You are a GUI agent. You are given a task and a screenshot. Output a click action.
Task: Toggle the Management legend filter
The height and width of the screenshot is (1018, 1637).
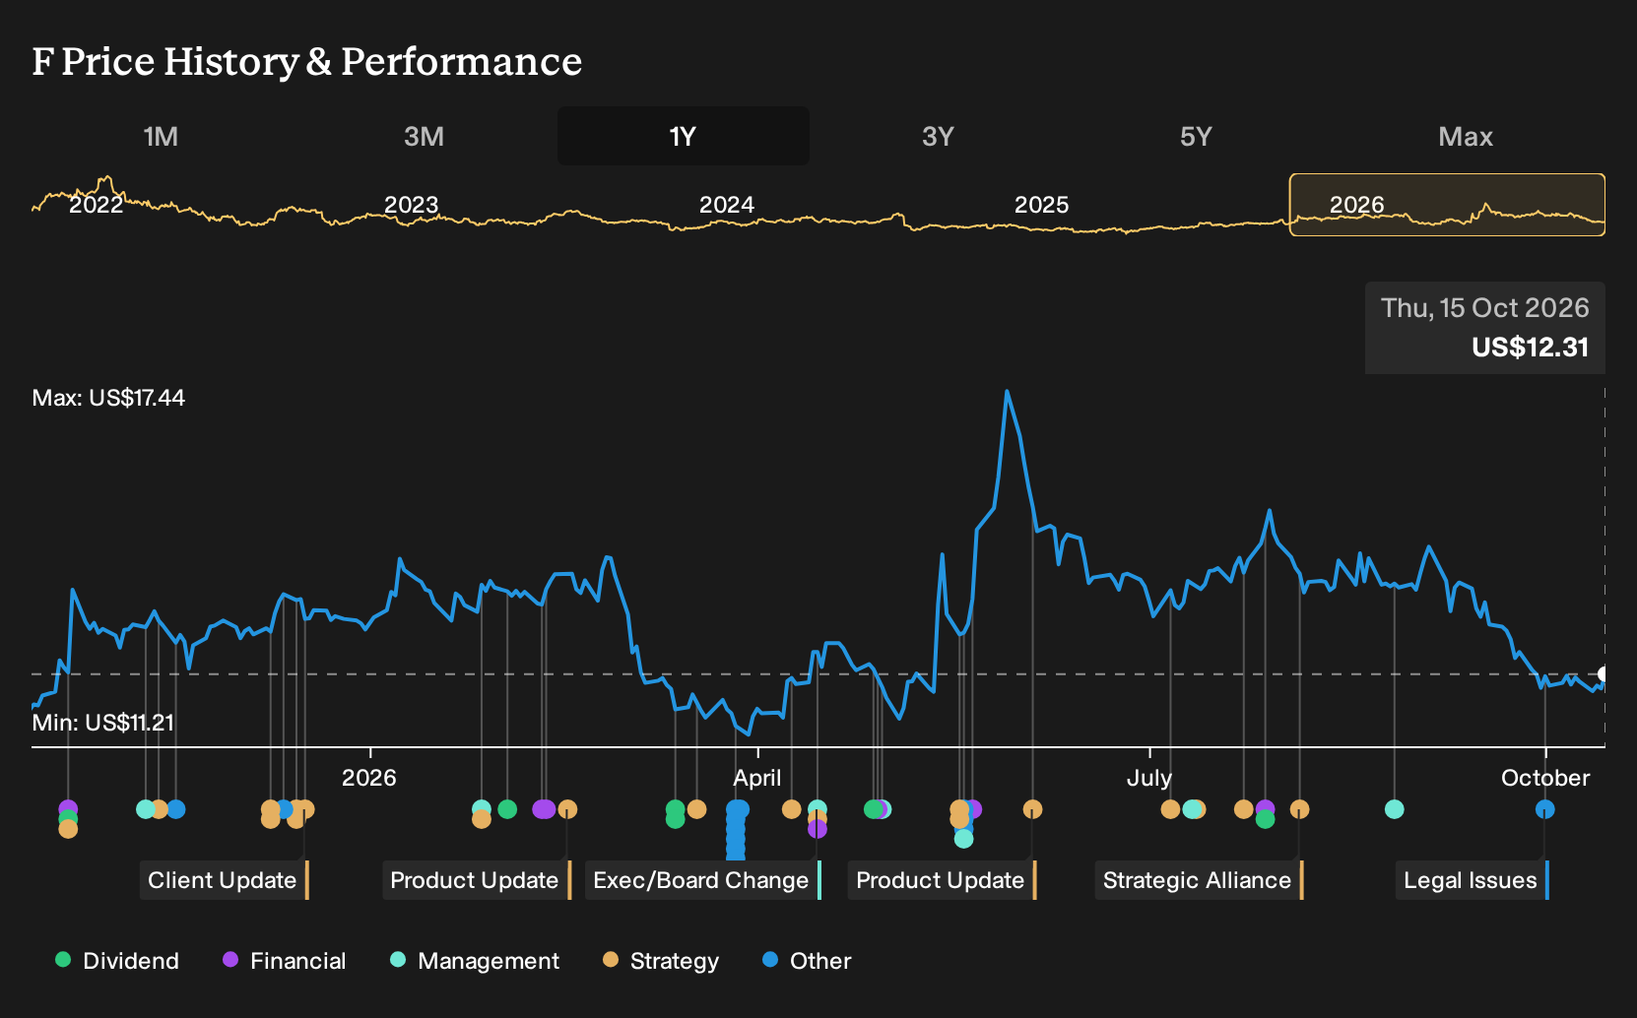click(x=474, y=961)
